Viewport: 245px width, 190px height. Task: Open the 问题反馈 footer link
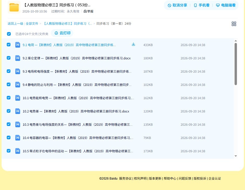(x=185, y=179)
